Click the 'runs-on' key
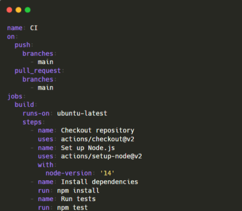The image size is (242, 211). [36, 114]
